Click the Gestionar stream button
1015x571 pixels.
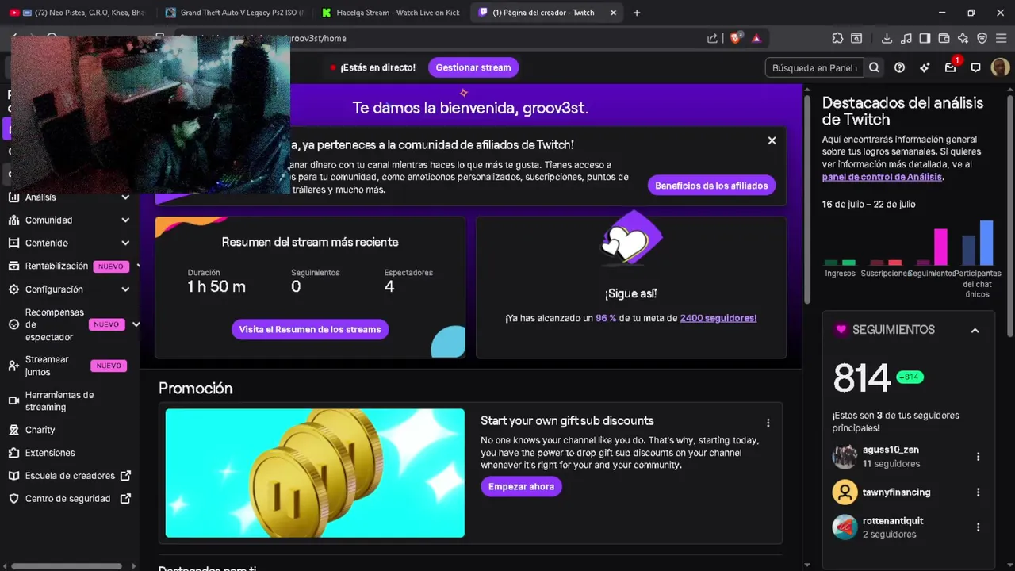[x=473, y=67]
